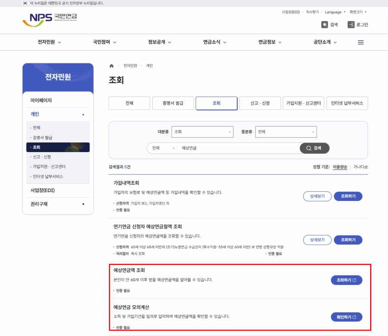Open the hamburger menu in the navigation bar
388x336 pixels.
point(360,42)
